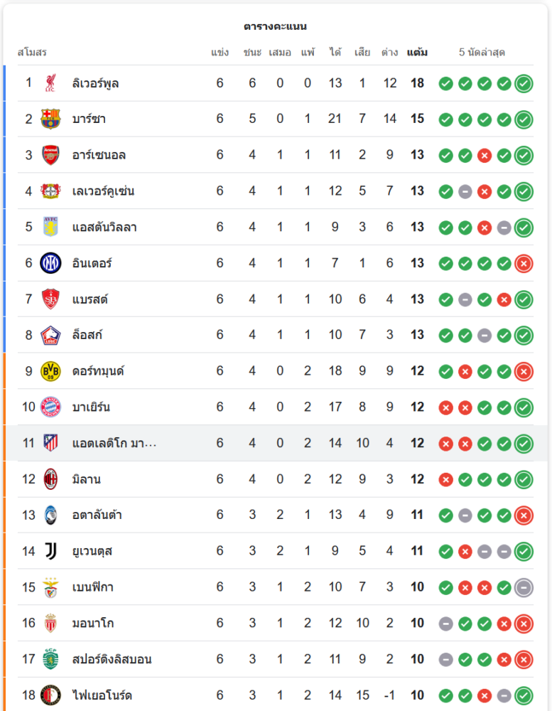The height and width of the screenshot is (711, 552).
Task: Click the ตารางคะแนน table title
Action: tap(275, 26)
